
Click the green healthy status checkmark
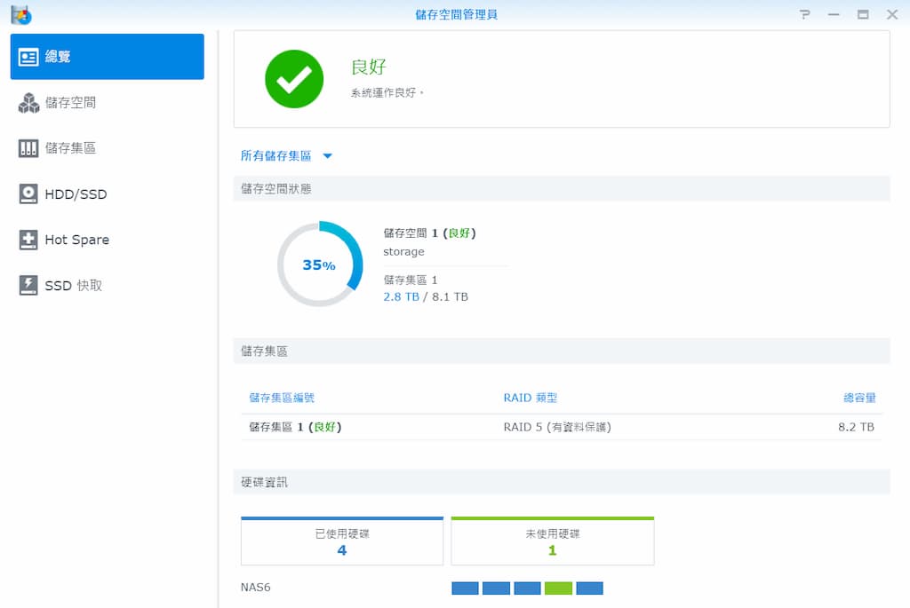[x=294, y=80]
